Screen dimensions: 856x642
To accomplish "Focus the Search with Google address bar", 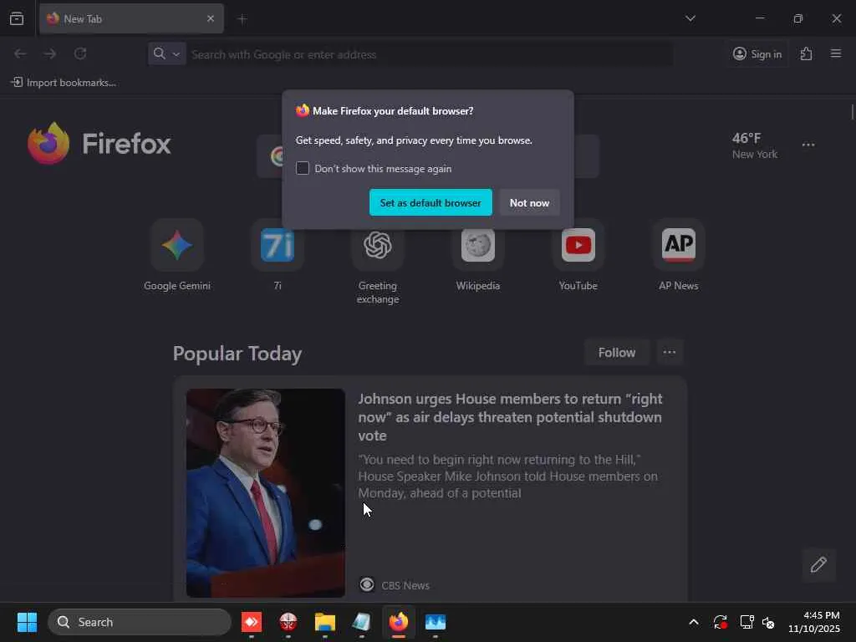I will (429, 54).
